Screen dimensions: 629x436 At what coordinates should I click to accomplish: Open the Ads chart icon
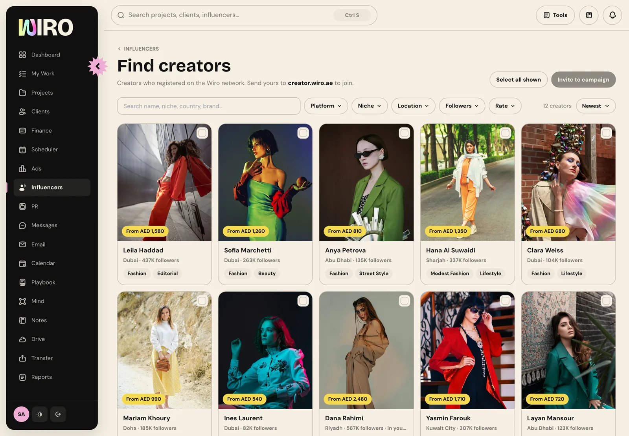pos(22,169)
